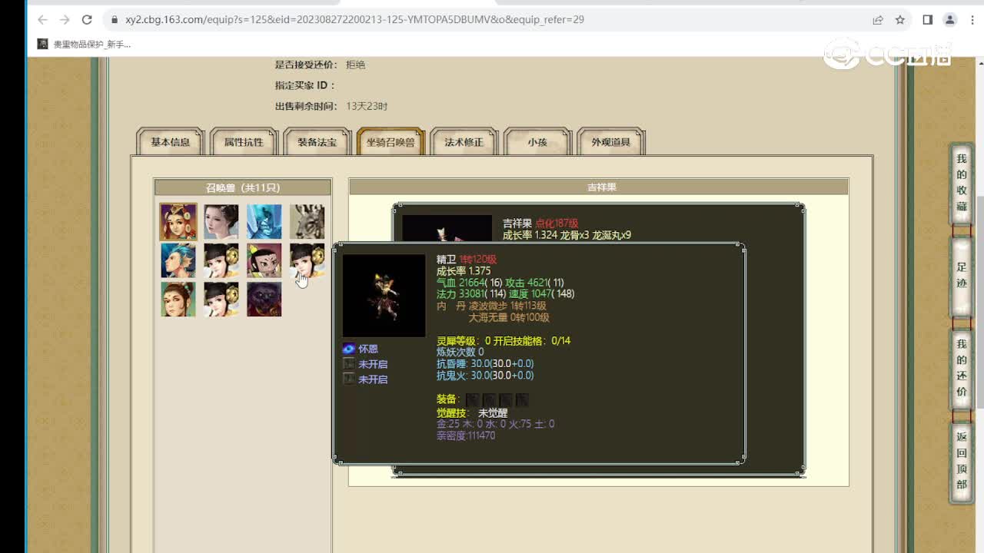Screen dimensions: 984x553
Task: Click the 抗鬼火: 30.0 resistance line
Action: (485, 376)
